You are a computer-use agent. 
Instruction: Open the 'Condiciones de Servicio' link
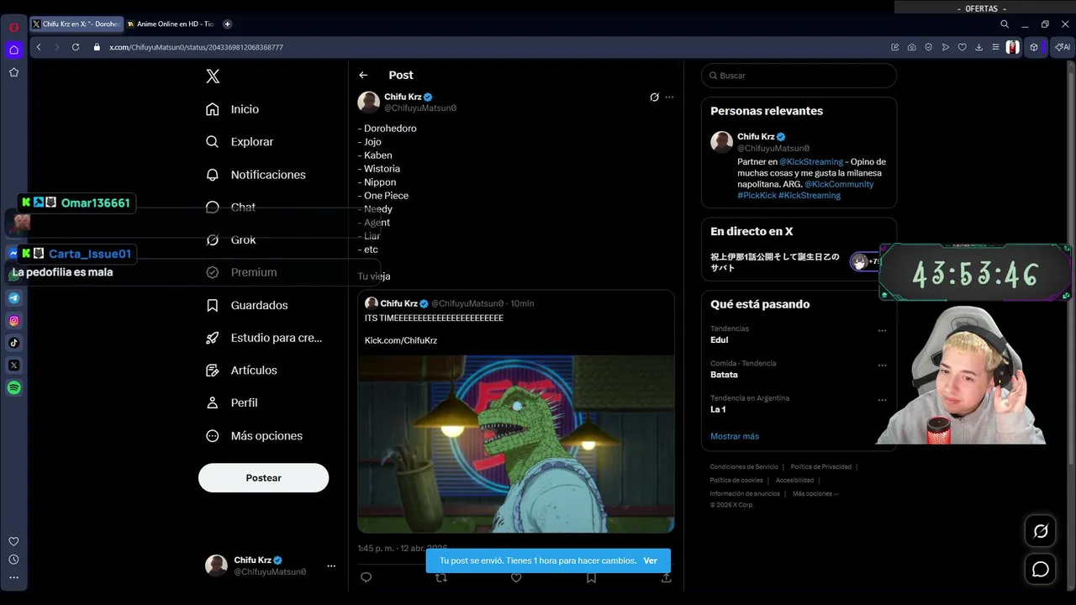(744, 467)
